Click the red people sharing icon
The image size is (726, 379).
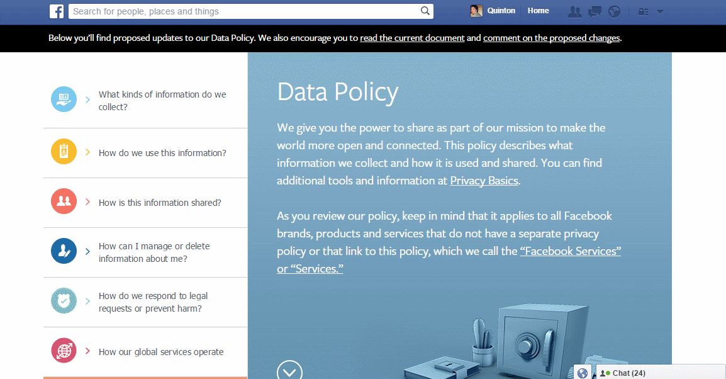pos(64,201)
